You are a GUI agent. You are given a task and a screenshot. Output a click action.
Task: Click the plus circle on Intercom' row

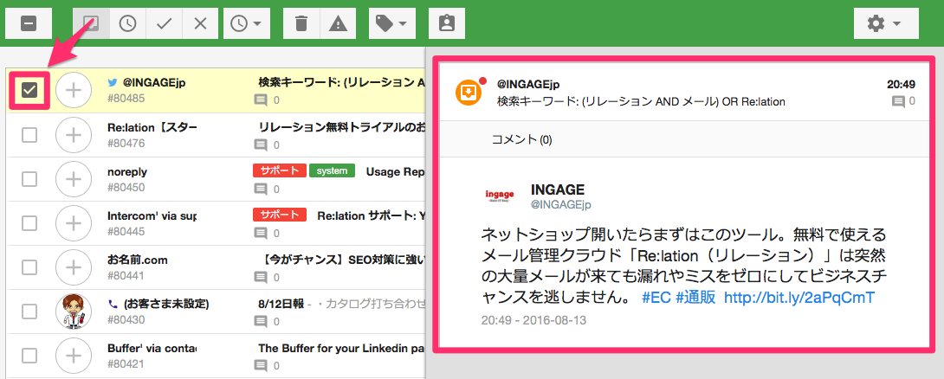click(74, 223)
